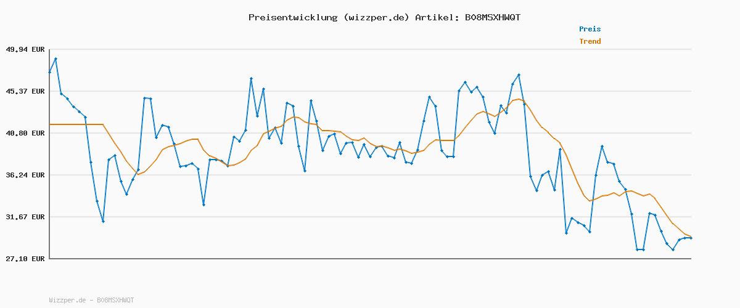Click the '45.37 EUR' axis label
The image size is (740, 308).
pyautogui.click(x=25, y=91)
